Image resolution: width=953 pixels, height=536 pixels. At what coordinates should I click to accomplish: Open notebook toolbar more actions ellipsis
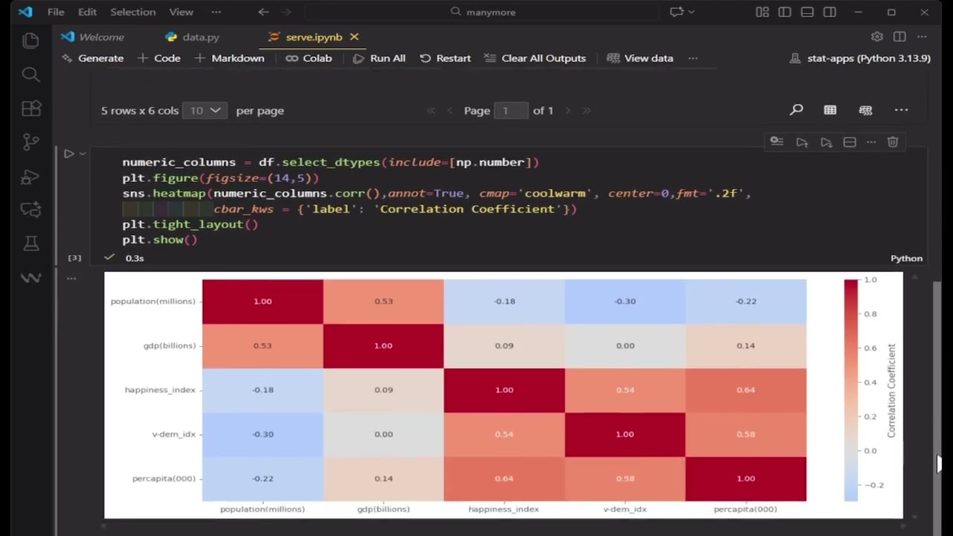point(693,58)
